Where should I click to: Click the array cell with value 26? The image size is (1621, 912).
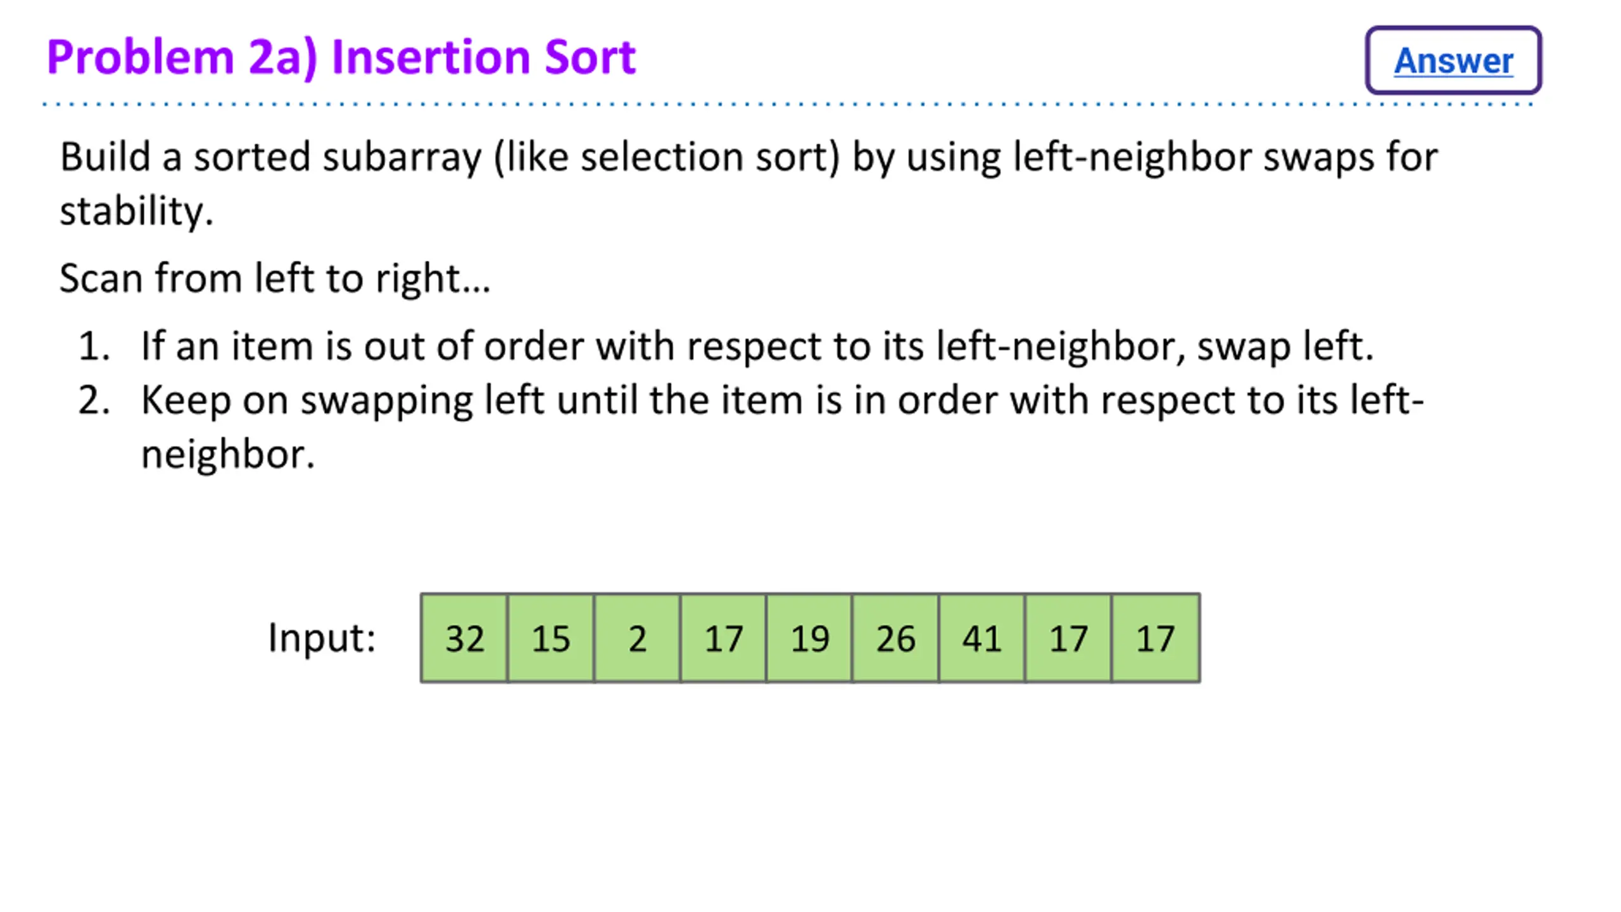[895, 638]
